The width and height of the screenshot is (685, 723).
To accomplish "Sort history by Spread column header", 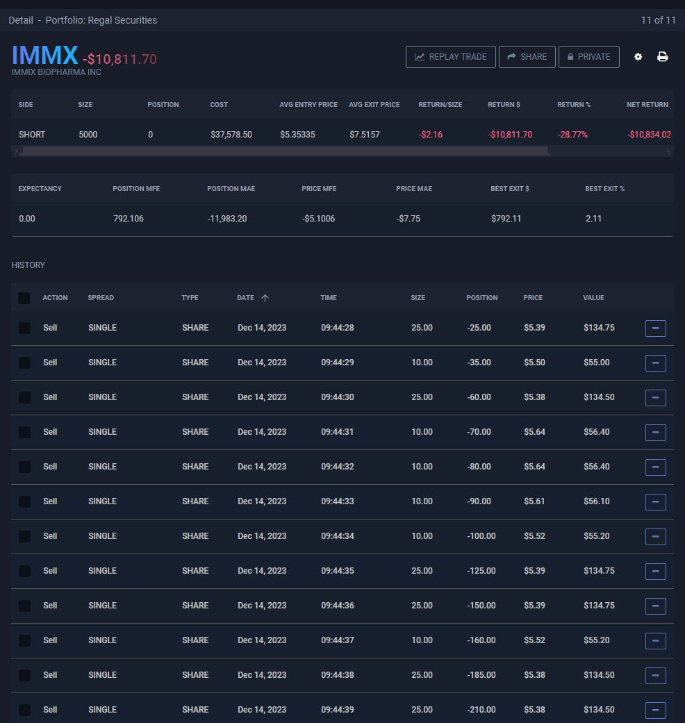I will (x=101, y=298).
